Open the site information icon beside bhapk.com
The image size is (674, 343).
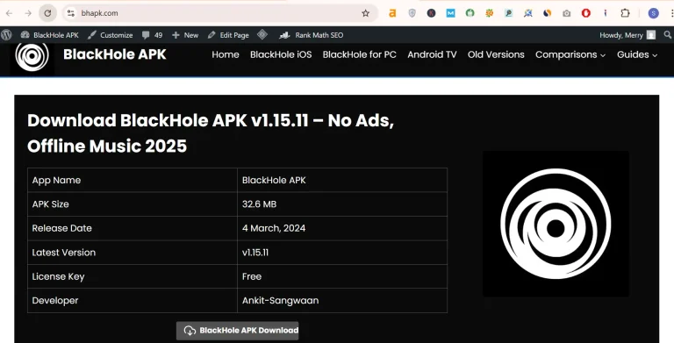71,13
